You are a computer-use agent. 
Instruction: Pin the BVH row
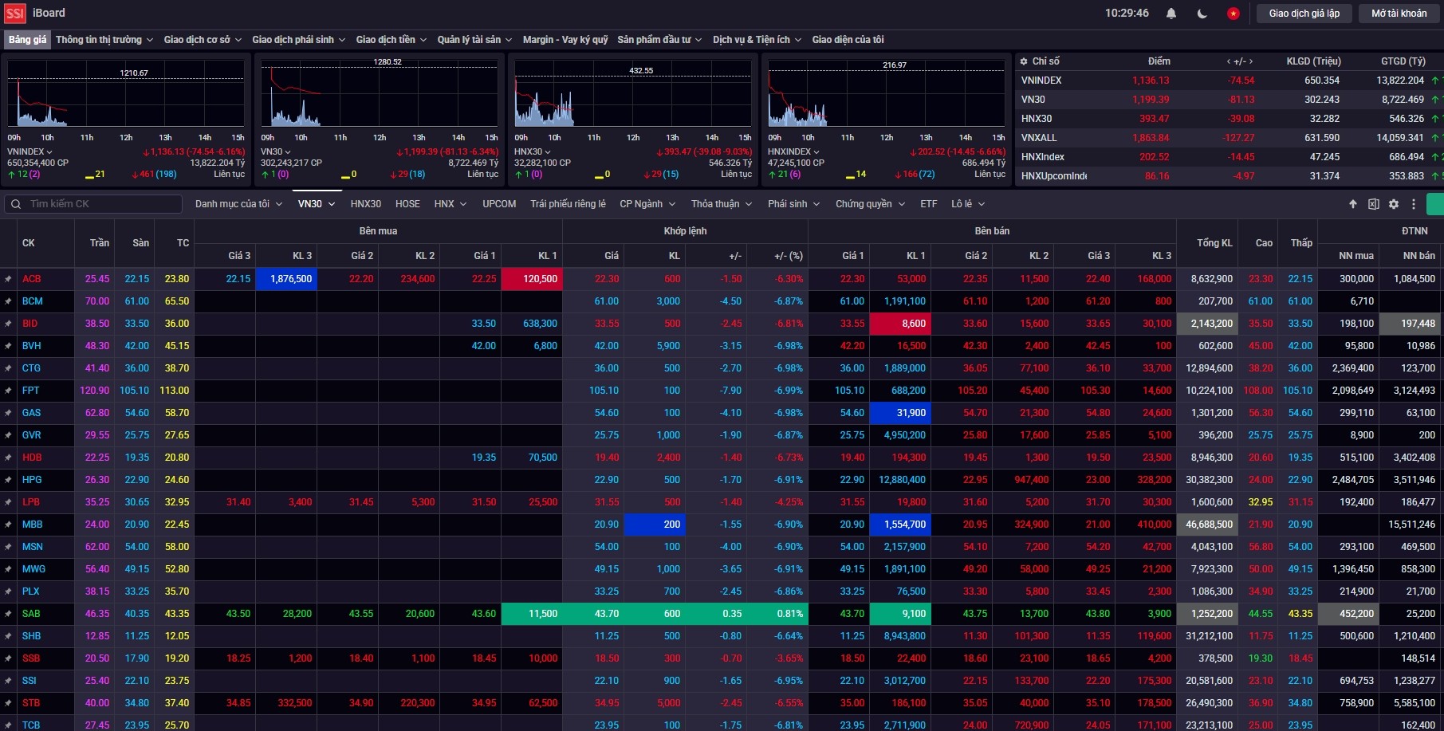tap(8, 346)
